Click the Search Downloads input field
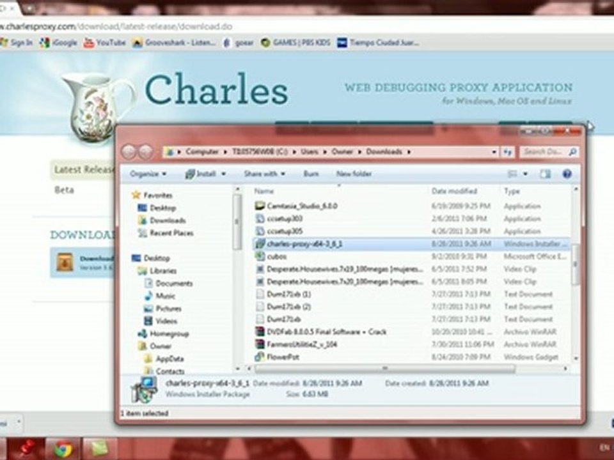Screen dimensions: 614x460 pyautogui.click(x=543, y=152)
